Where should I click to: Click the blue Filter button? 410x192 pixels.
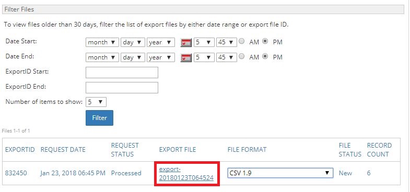click(x=99, y=118)
